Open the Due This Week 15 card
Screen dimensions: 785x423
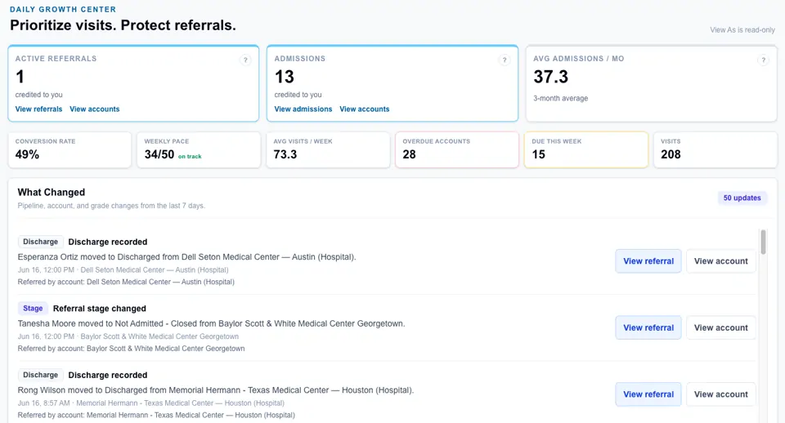click(586, 149)
